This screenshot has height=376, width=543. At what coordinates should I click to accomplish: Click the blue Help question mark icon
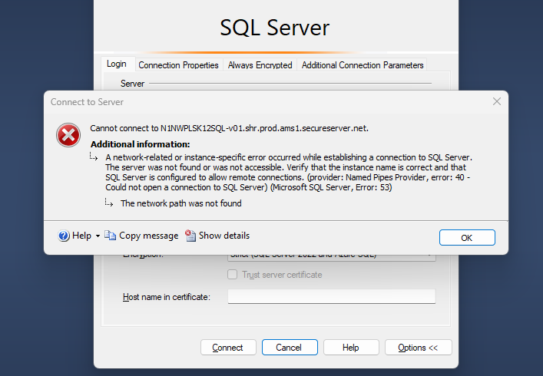64,236
